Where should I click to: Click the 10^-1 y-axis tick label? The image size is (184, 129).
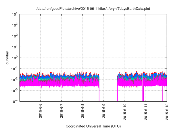tap(14, 69)
